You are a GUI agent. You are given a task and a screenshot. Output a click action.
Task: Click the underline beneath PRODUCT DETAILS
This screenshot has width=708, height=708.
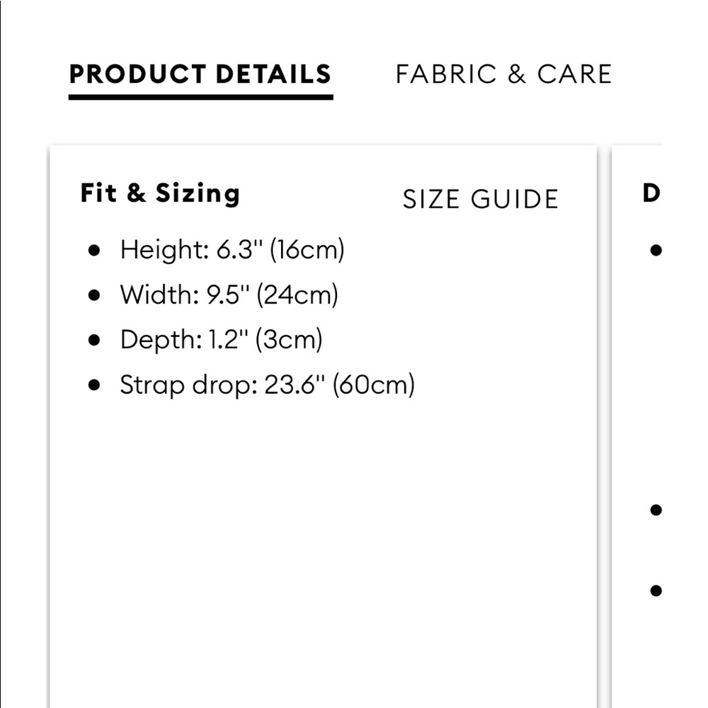(x=200, y=96)
